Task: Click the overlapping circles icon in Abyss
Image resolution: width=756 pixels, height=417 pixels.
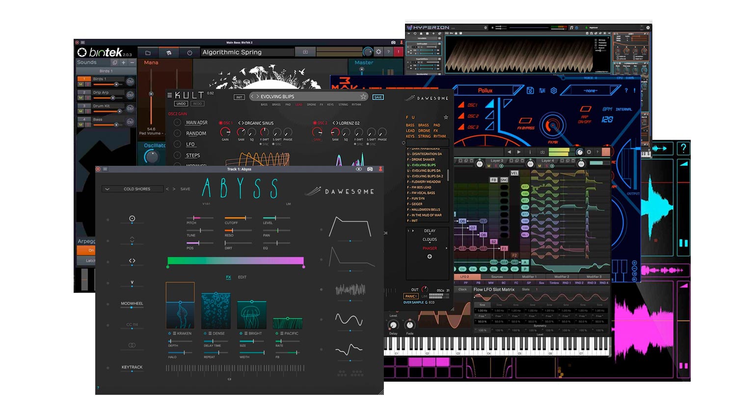Action: (132, 345)
